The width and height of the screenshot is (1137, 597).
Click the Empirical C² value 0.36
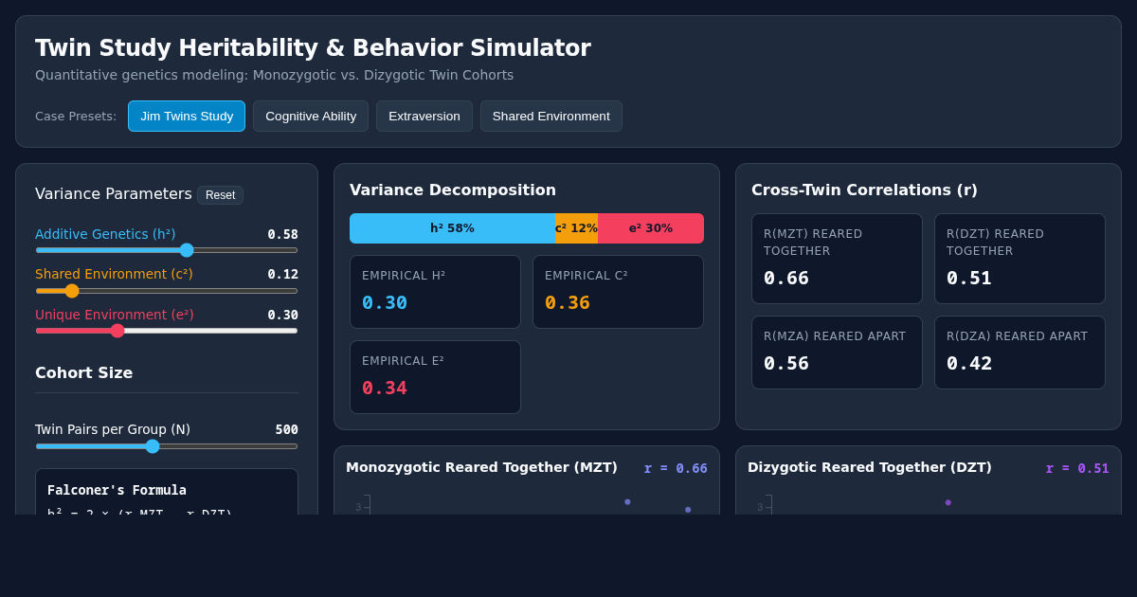pos(568,302)
